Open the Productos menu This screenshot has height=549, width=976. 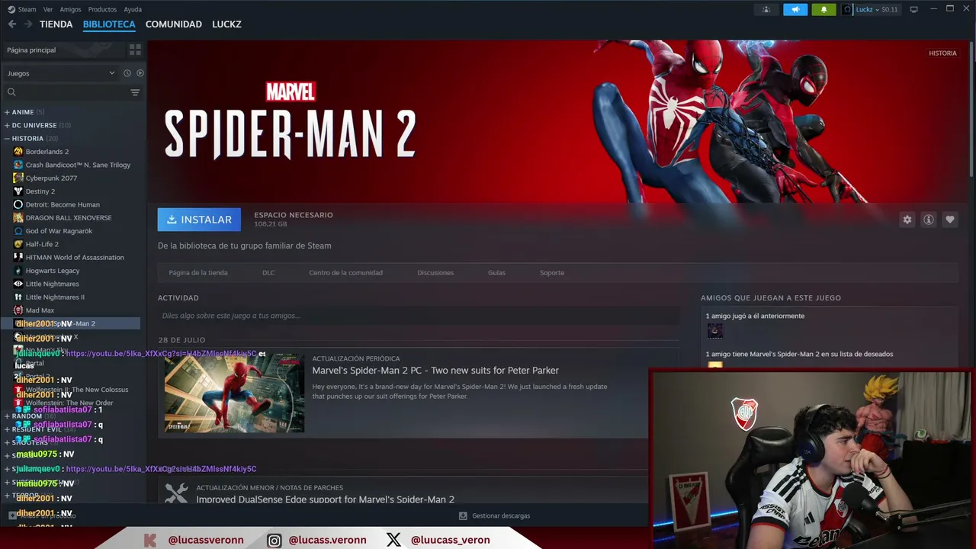102,9
